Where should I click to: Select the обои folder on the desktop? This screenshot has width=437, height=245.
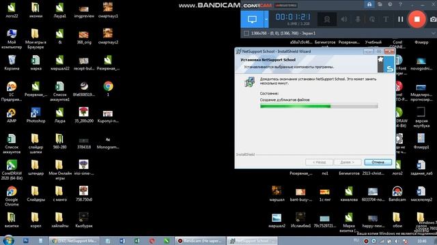(x=397, y=220)
